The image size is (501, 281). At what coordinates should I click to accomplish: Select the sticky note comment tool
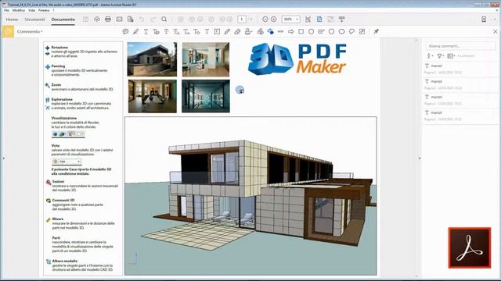(125, 31)
